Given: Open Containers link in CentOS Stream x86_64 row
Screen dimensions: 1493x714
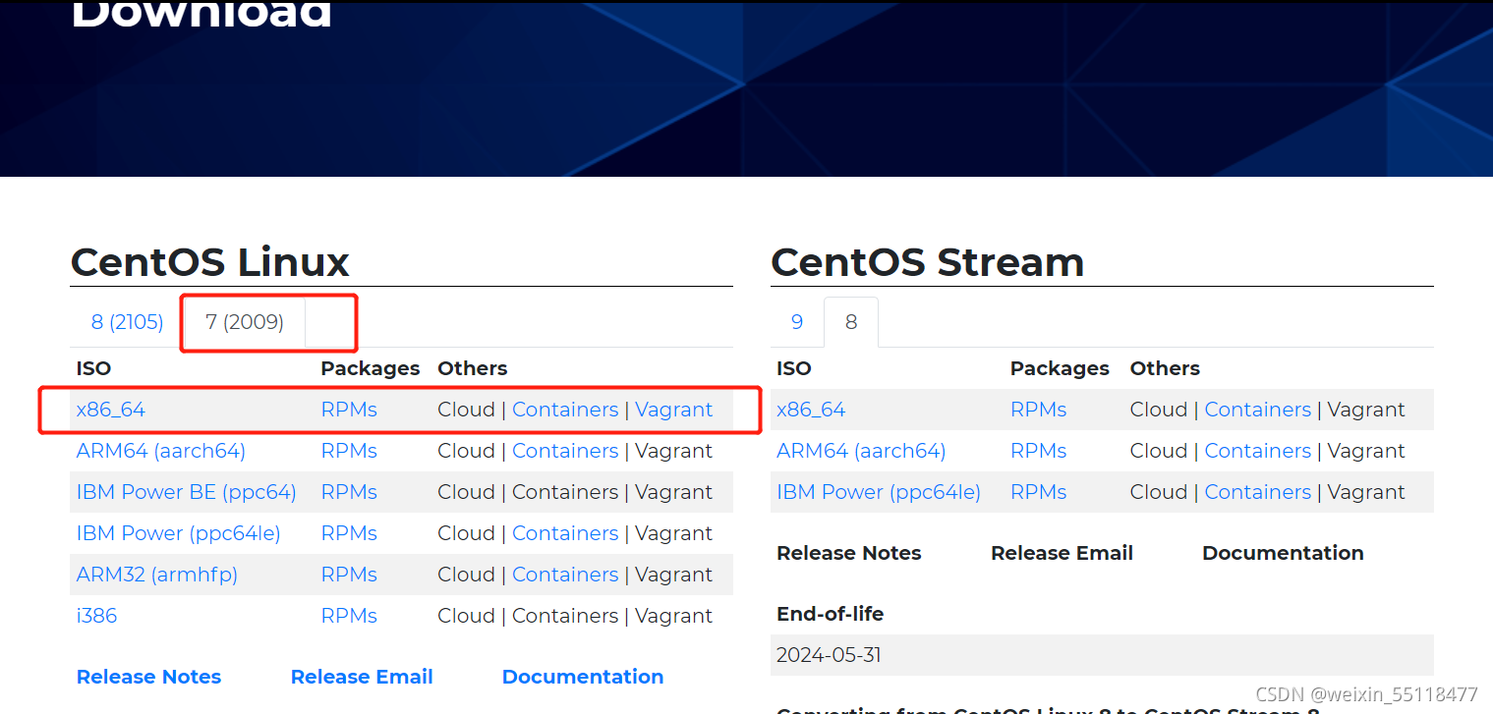Looking at the screenshot, I should [1258, 410].
